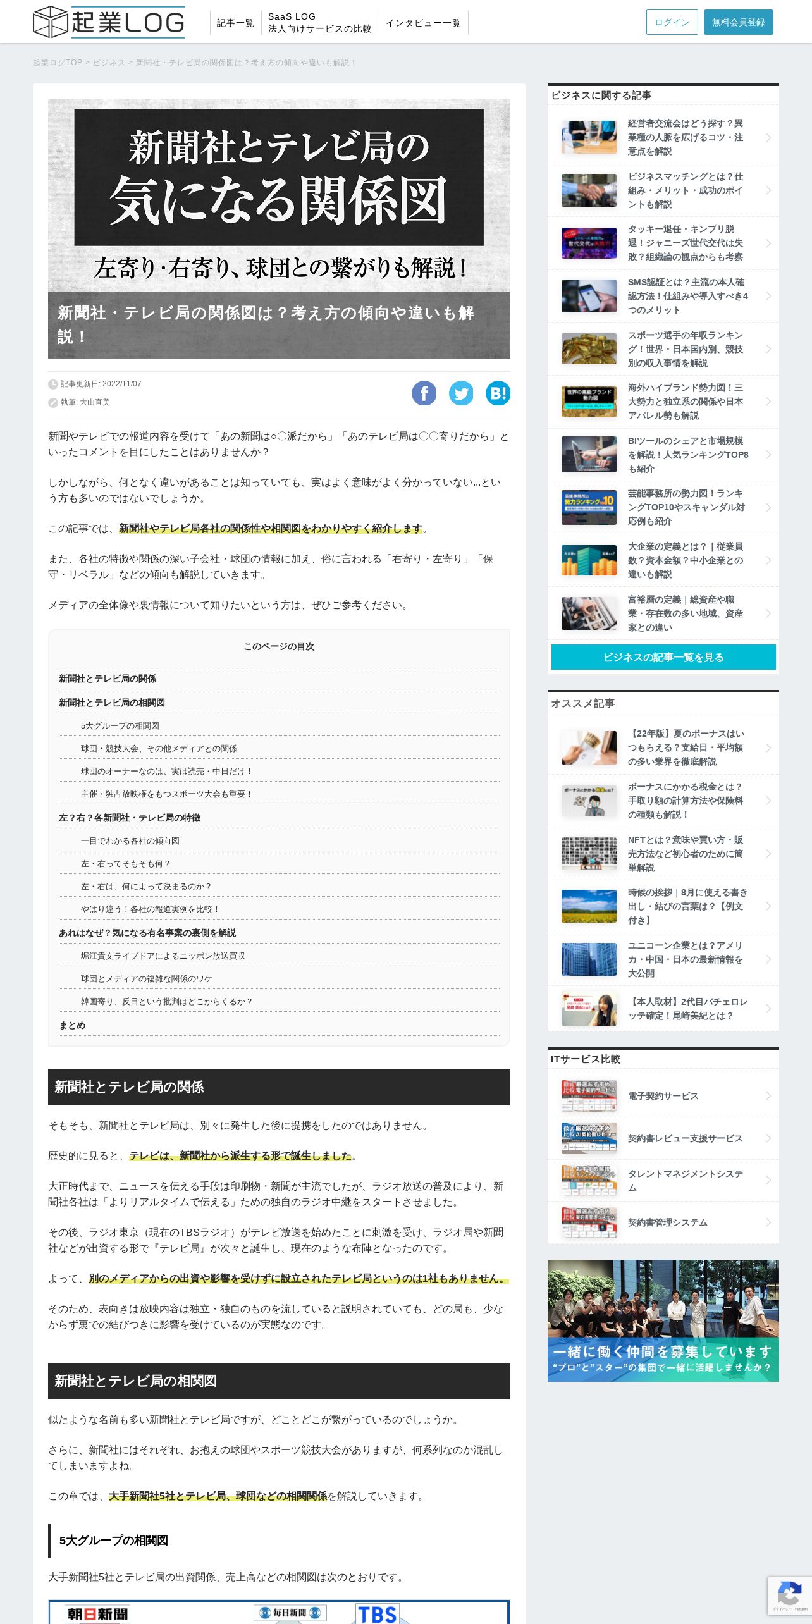Open 芸能事務所の勢力図 article thumbnail
Image resolution: width=812 pixels, height=1624 pixels.
pyautogui.click(x=589, y=508)
